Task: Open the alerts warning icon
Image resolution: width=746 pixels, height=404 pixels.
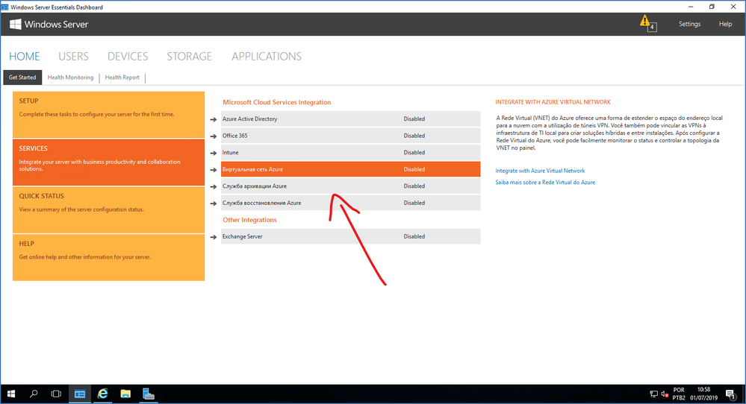Action: 648,23
